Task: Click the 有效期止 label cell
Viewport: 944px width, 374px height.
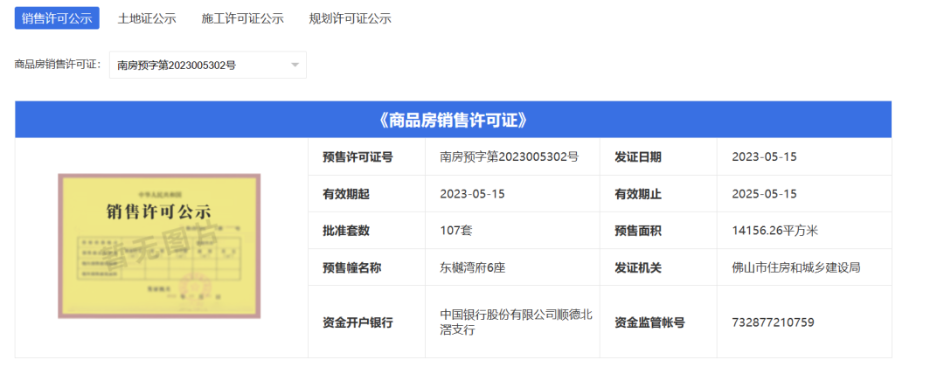Action: click(658, 194)
